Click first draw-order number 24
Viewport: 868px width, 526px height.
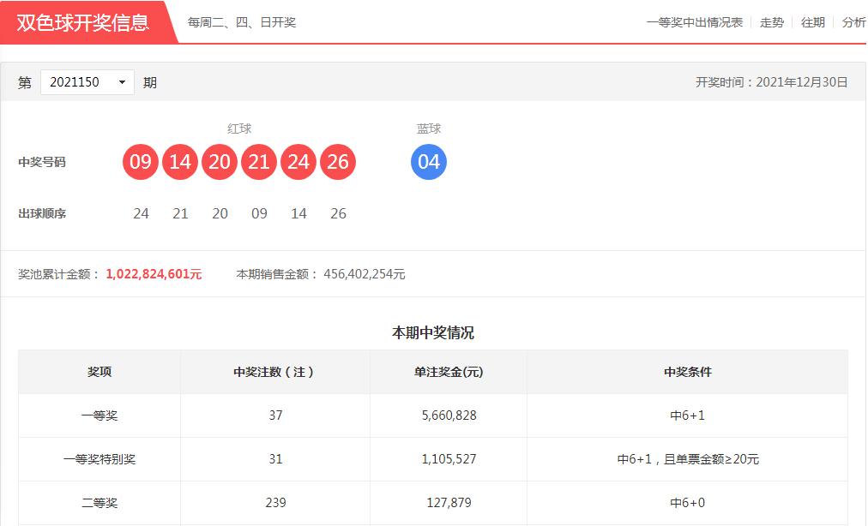[x=142, y=213]
